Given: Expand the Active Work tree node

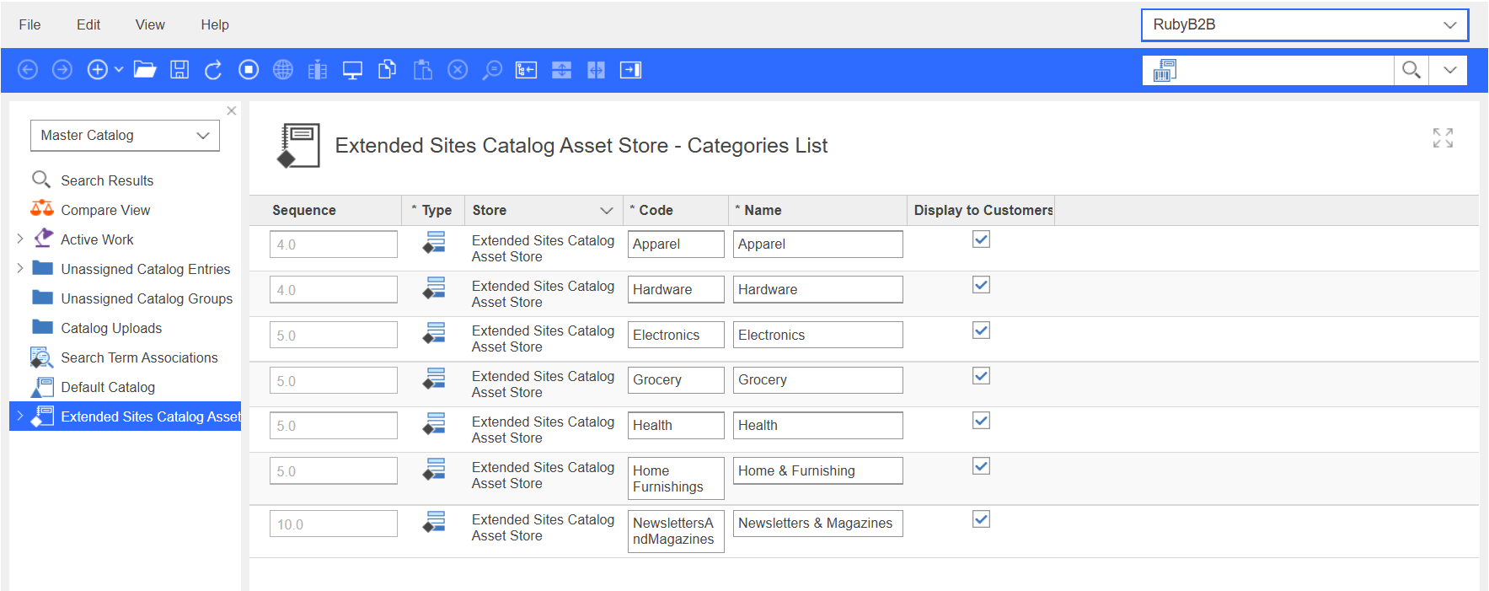Looking at the screenshot, I should [x=20, y=239].
